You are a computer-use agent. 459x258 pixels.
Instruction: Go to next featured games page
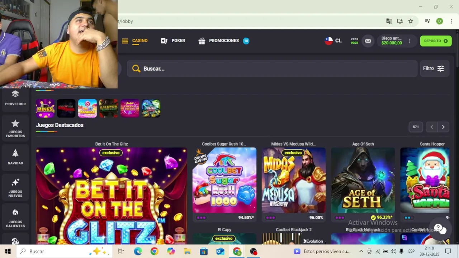point(443,127)
